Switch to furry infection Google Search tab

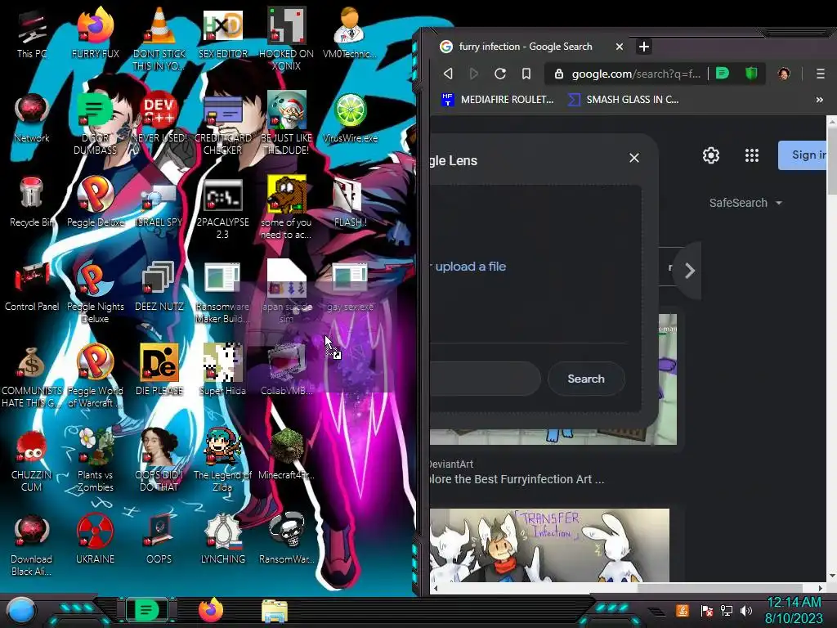coord(526,47)
